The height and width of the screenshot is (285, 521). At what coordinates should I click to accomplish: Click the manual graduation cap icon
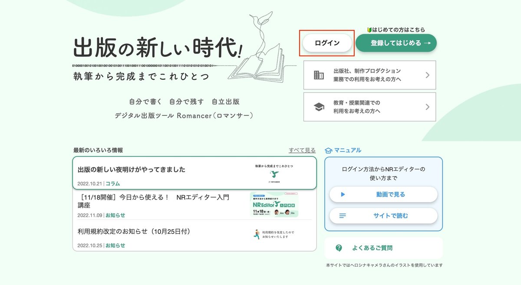pyautogui.click(x=328, y=151)
